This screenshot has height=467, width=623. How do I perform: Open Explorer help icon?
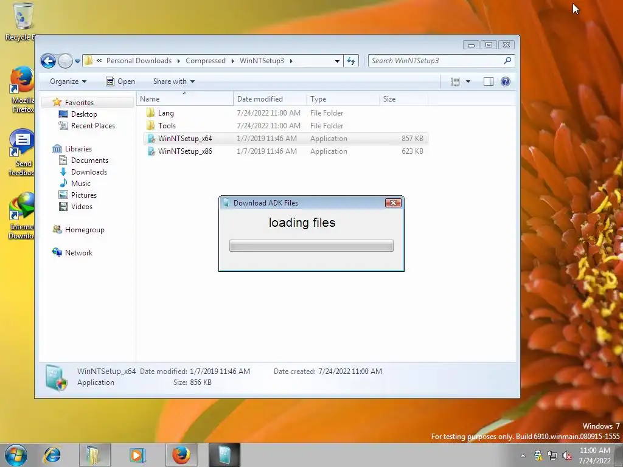coord(506,82)
